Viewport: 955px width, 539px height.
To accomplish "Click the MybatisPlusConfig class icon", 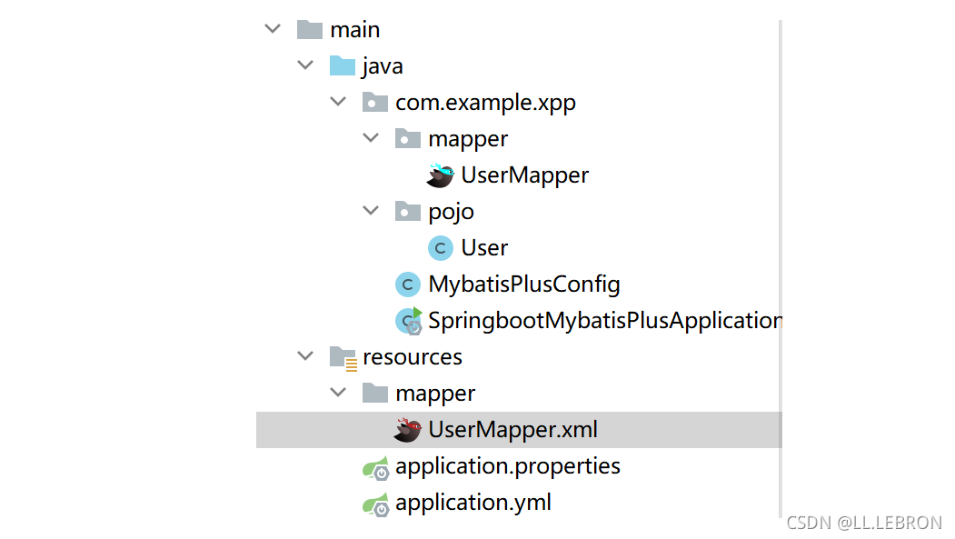I will 407,284.
